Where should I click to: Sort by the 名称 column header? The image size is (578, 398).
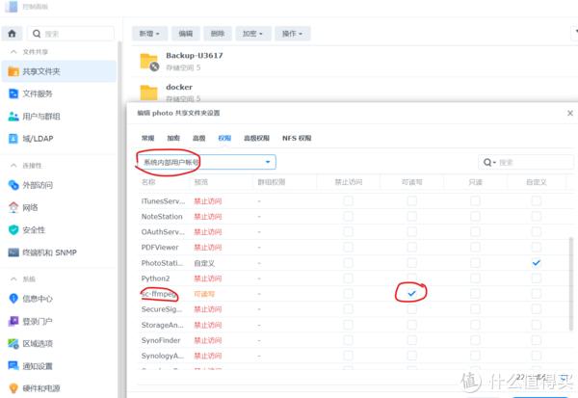[x=148, y=182]
